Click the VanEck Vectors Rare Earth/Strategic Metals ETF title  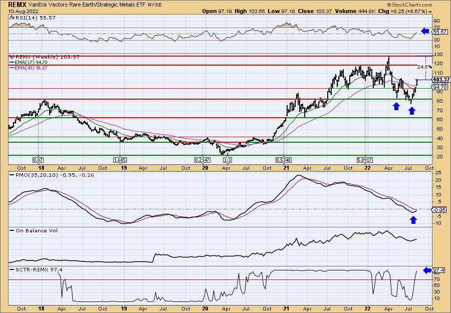pyautogui.click(x=87, y=5)
